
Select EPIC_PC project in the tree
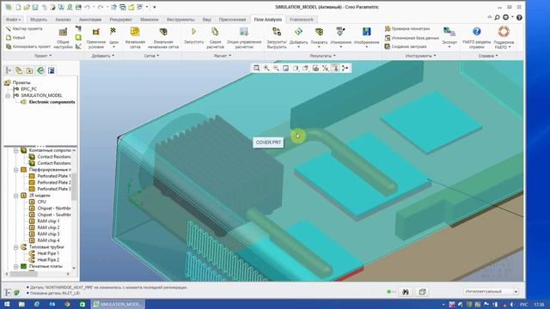point(28,89)
